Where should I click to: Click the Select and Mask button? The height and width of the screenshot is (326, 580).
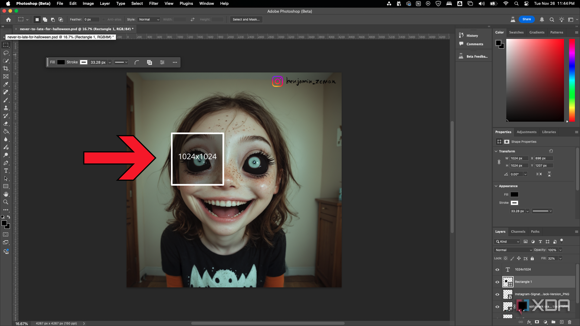tap(246, 19)
